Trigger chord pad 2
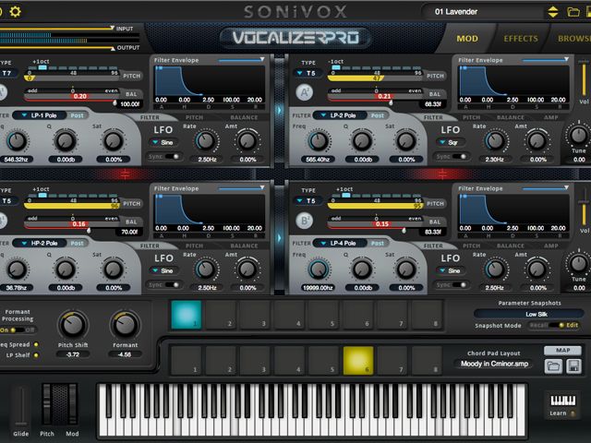 (221, 361)
